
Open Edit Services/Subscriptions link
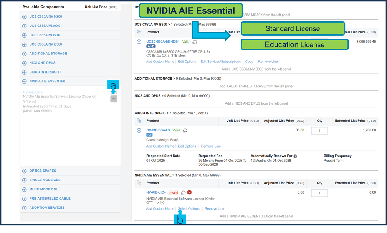(221, 62)
